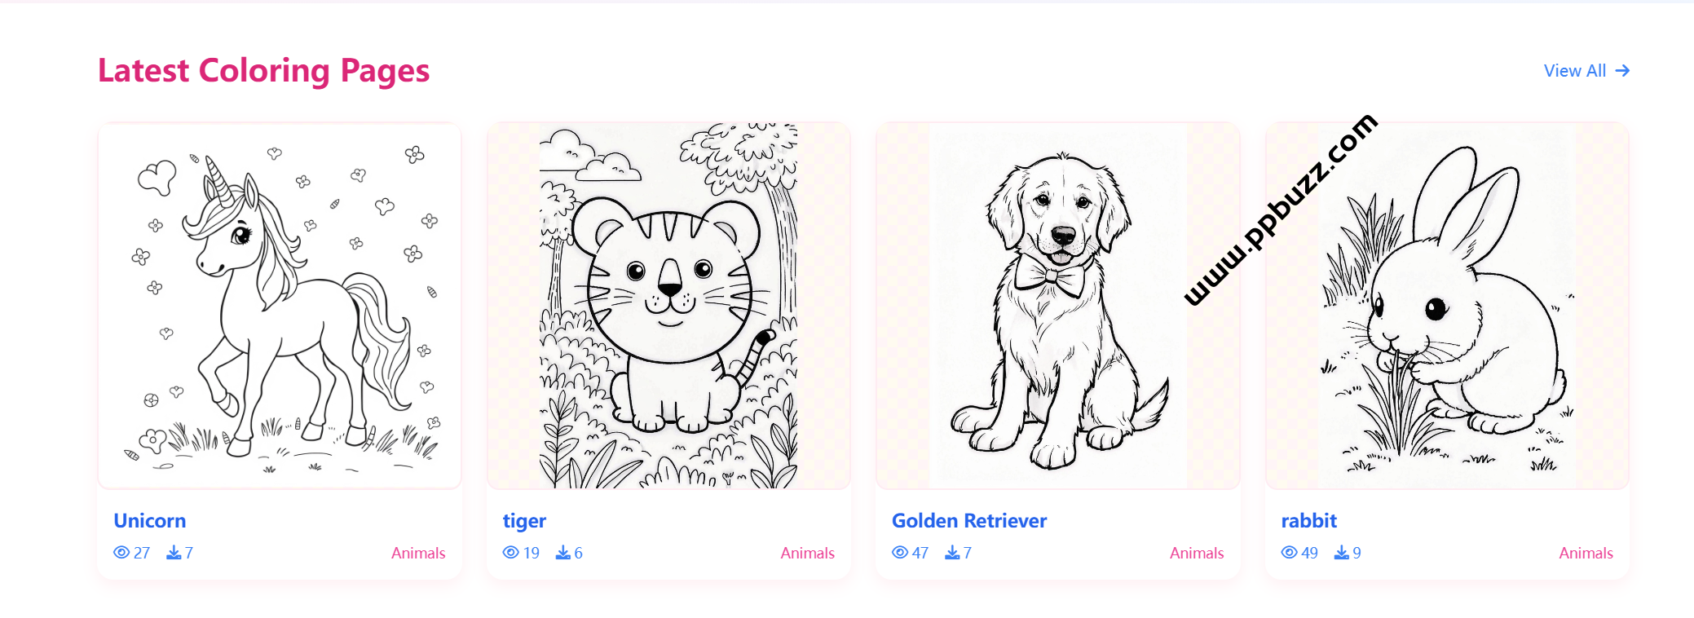
Task: Click the download icon under Unicorn
Action: [174, 553]
